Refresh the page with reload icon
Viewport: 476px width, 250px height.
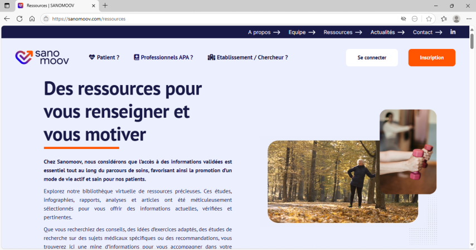[20, 18]
